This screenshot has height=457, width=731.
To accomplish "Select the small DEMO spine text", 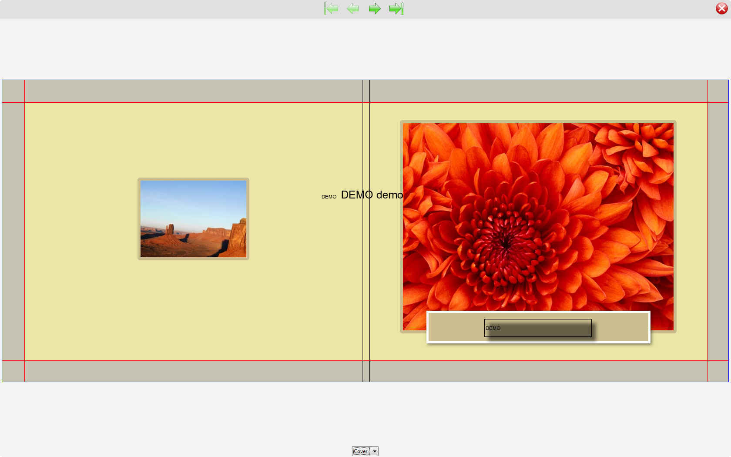I will pyautogui.click(x=329, y=197).
